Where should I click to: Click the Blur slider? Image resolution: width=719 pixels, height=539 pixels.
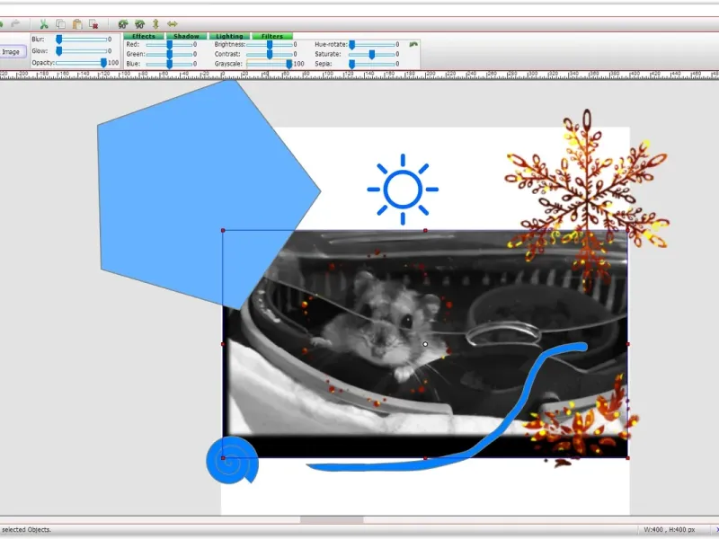82,40
